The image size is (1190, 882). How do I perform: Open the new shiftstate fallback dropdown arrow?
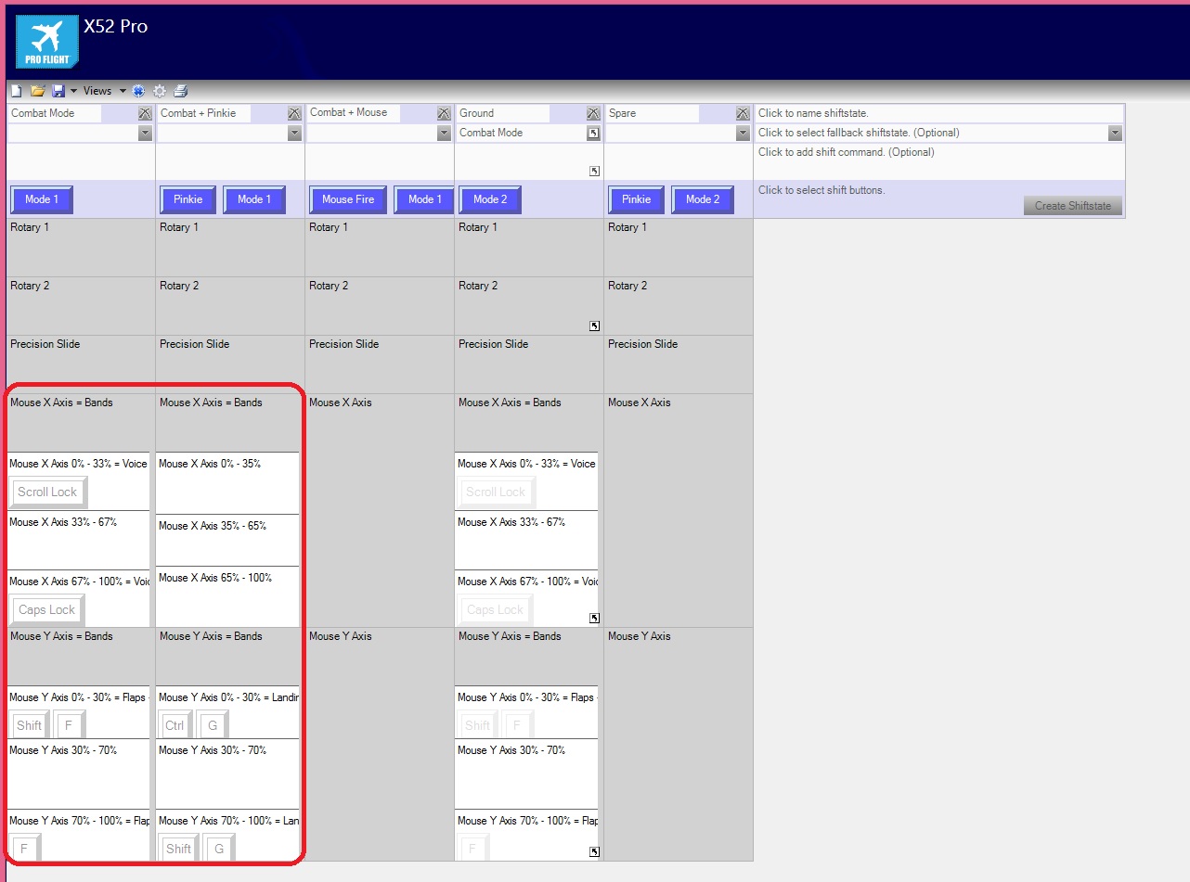coord(1115,134)
